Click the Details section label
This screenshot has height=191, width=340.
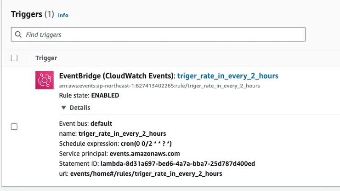tap(79, 108)
